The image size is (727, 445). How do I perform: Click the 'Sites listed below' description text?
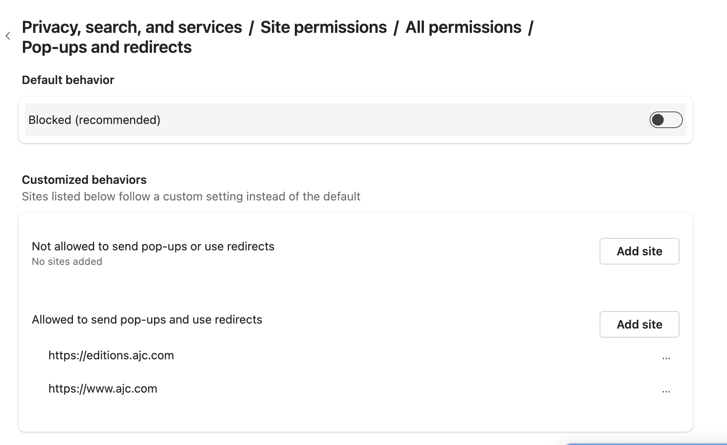click(191, 197)
